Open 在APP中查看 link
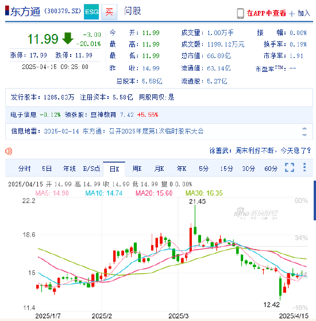316x321 pixels. pyautogui.click(x=267, y=13)
